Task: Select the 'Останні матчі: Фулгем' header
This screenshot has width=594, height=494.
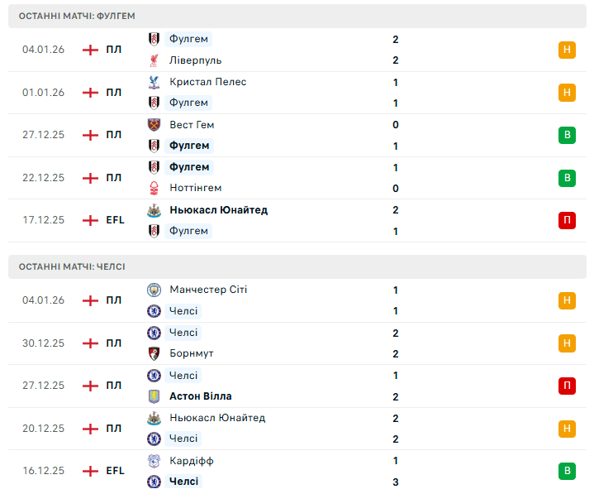Action: (77, 16)
